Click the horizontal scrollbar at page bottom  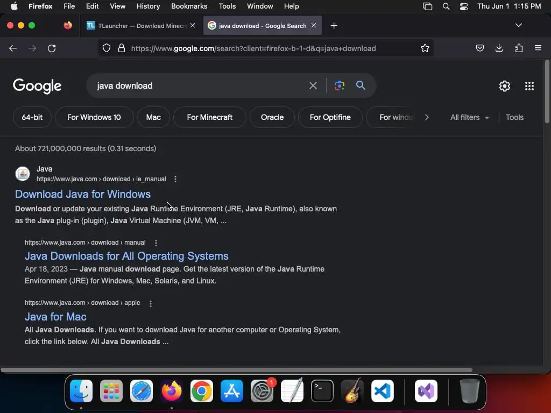[x=236, y=370]
